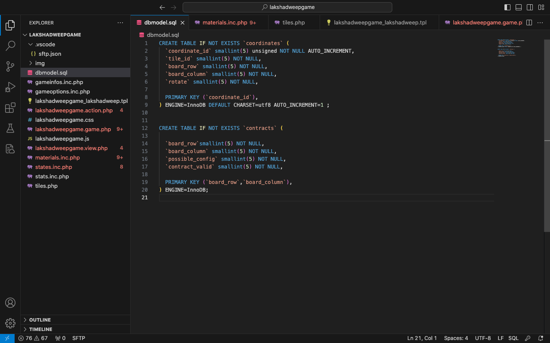The width and height of the screenshot is (550, 343).
Task: Open lakshadweepgame.game.php in explorer
Action: (x=75, y=129)
